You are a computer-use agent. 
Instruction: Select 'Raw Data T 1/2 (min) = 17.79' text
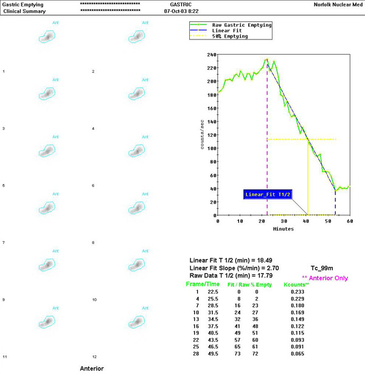(x=231, y=275)
